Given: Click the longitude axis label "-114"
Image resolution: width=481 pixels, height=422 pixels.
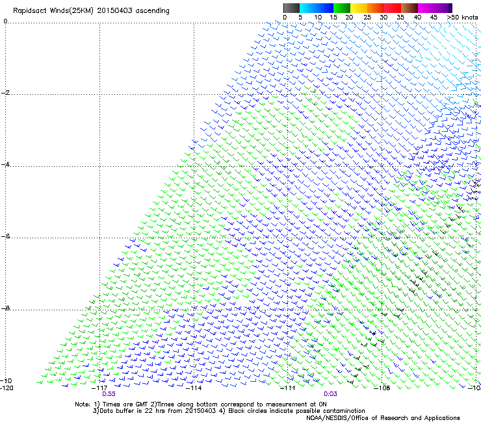Looking at the screenshot, I should point(194,388).
